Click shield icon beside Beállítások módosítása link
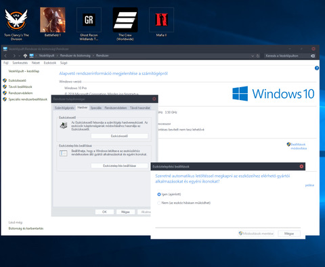This screenshot has height=267, width=325. tap(288, 144)
